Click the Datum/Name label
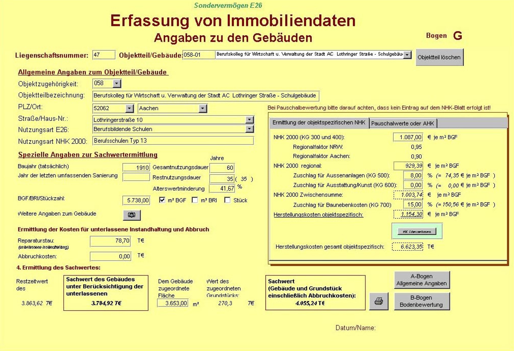 pyautogui.click(x=356, y=328)
